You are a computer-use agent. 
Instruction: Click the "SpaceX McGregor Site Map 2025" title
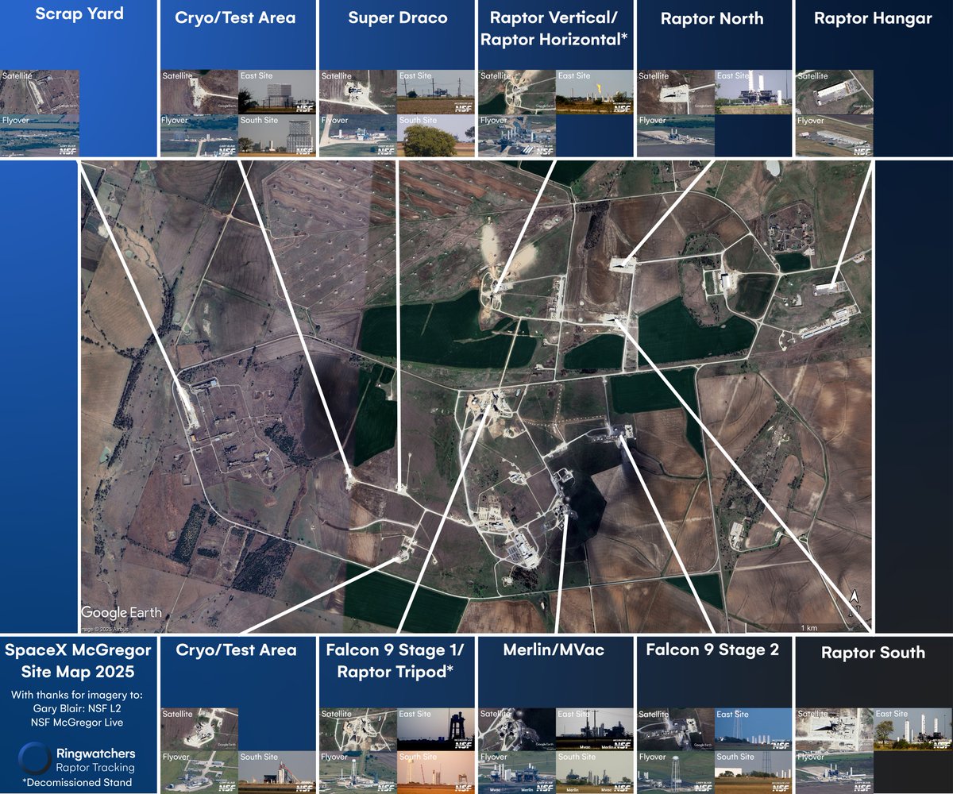78,661
